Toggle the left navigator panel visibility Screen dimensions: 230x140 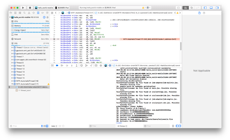(205, 8)
